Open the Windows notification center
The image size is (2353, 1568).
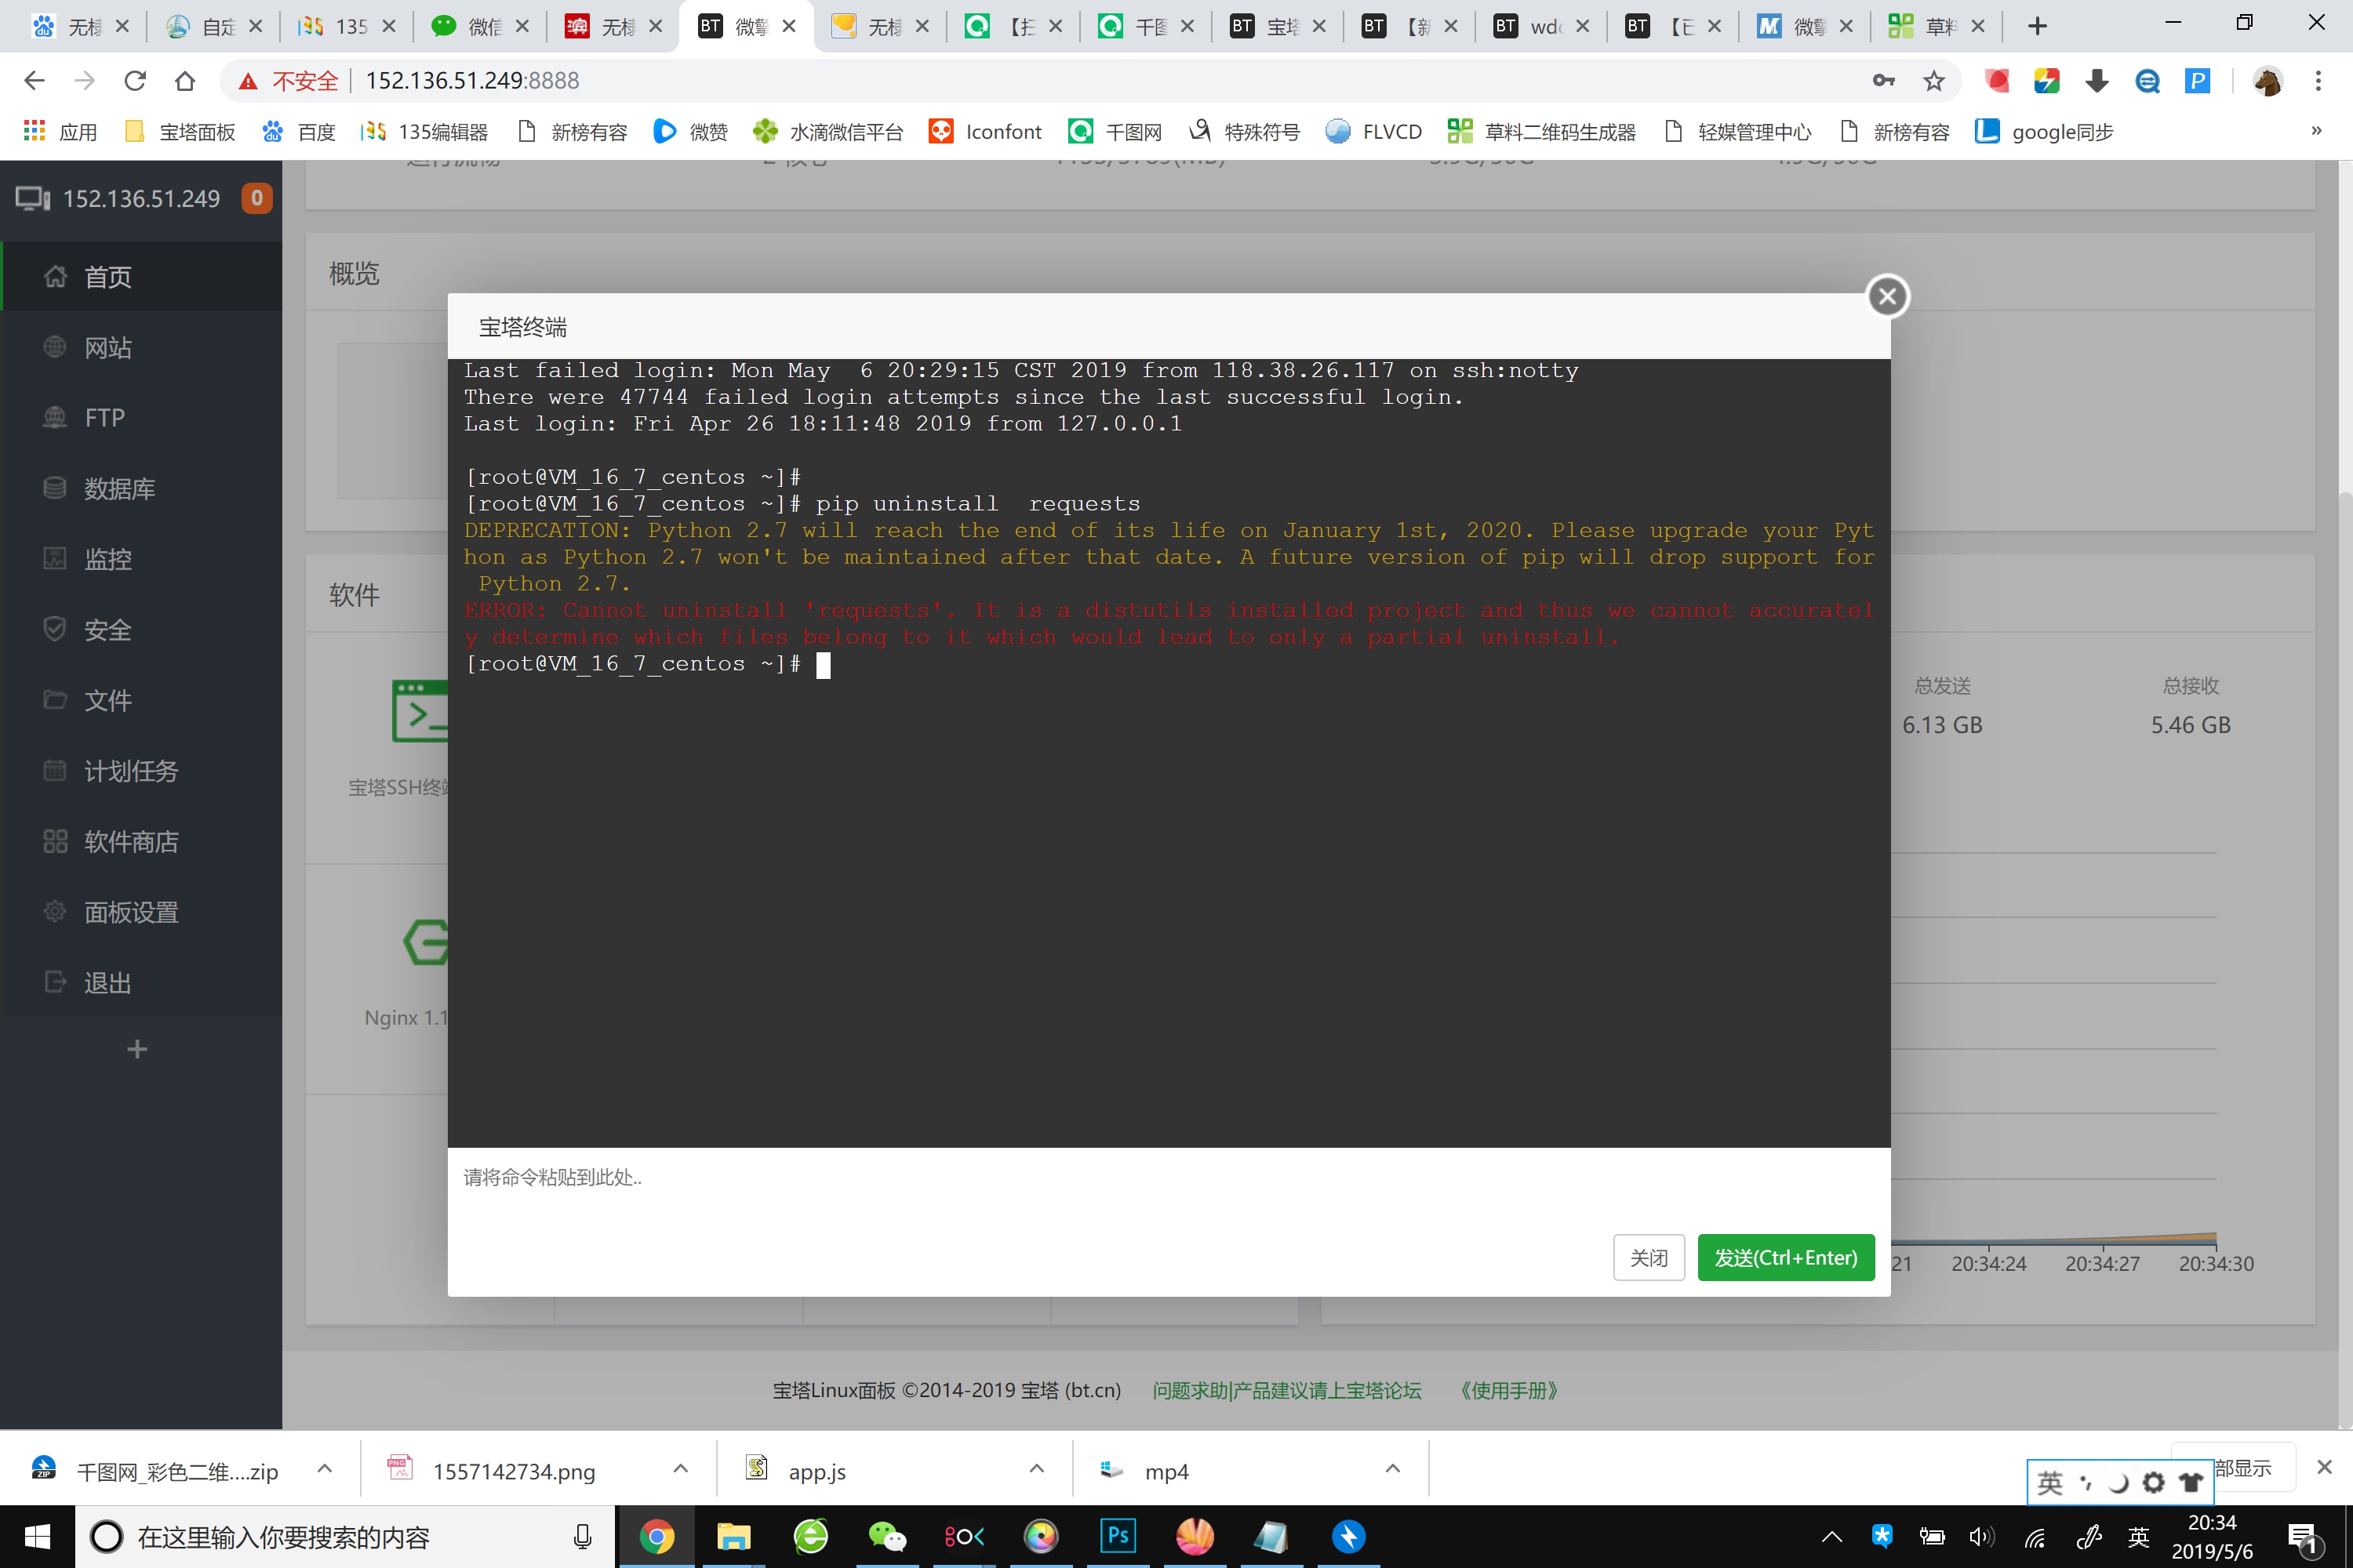(x=2304, y=1538)
